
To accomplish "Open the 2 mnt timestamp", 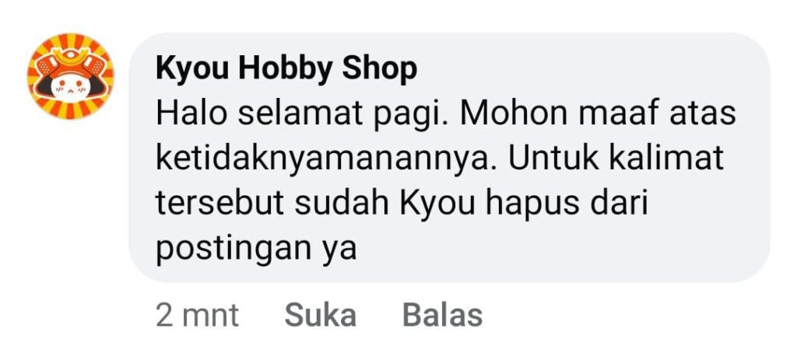I will click(197, 316).
